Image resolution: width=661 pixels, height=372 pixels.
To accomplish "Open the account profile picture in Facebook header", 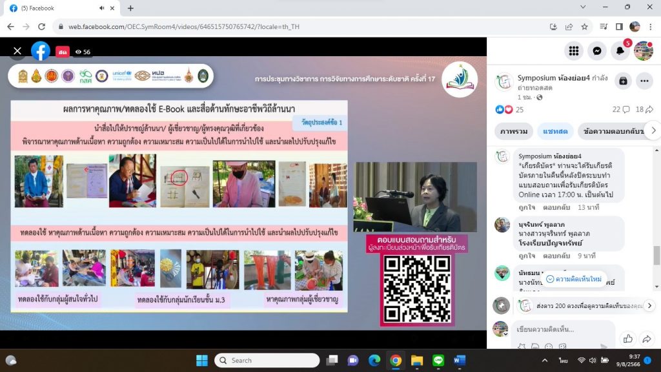I will (x=644, y=51).
